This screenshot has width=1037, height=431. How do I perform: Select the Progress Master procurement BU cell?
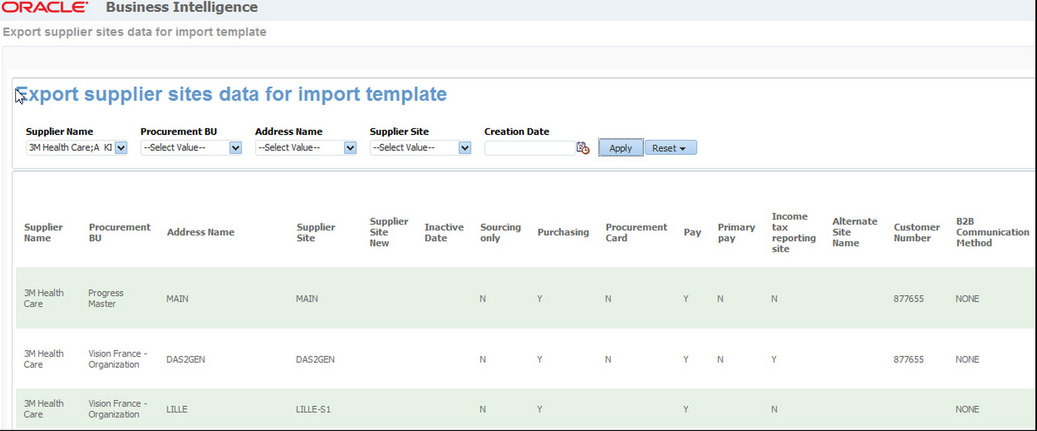click(106, 299)
